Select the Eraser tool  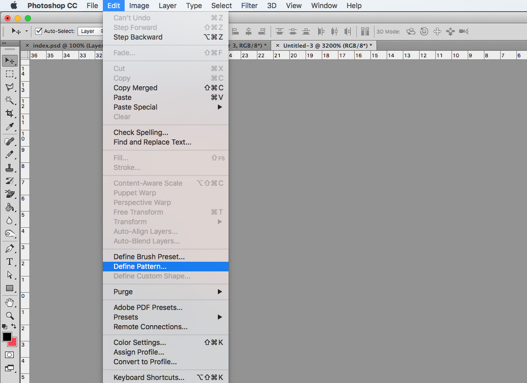tap(10, 194)
